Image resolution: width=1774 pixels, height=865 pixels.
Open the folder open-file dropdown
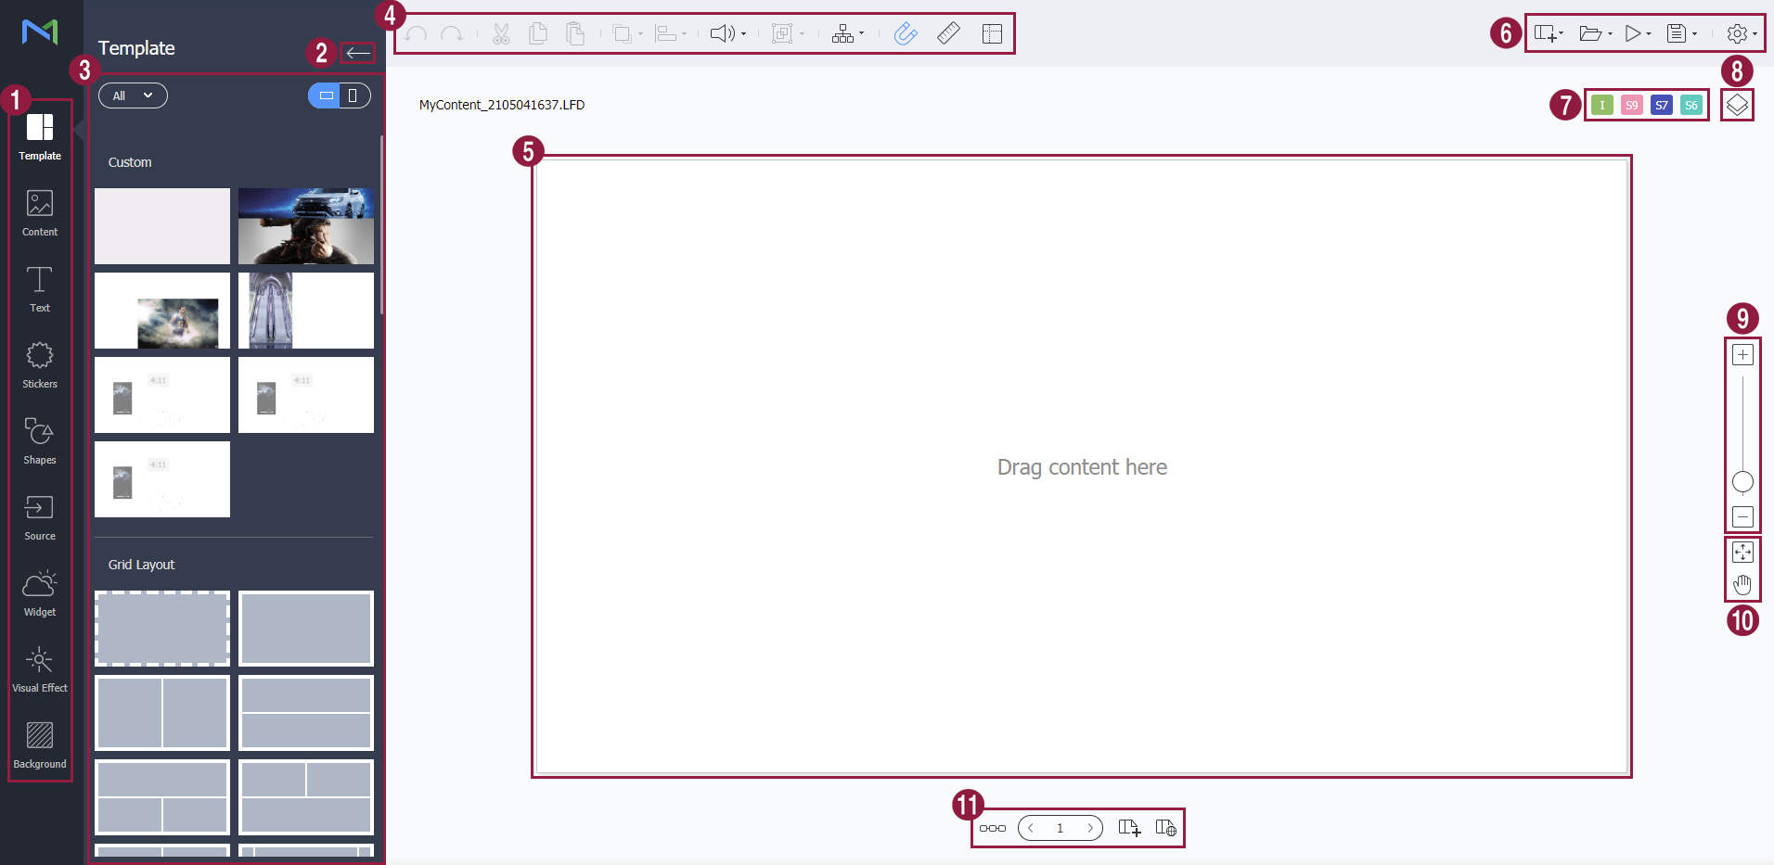pyautogui.click(x=1596, y=34)
